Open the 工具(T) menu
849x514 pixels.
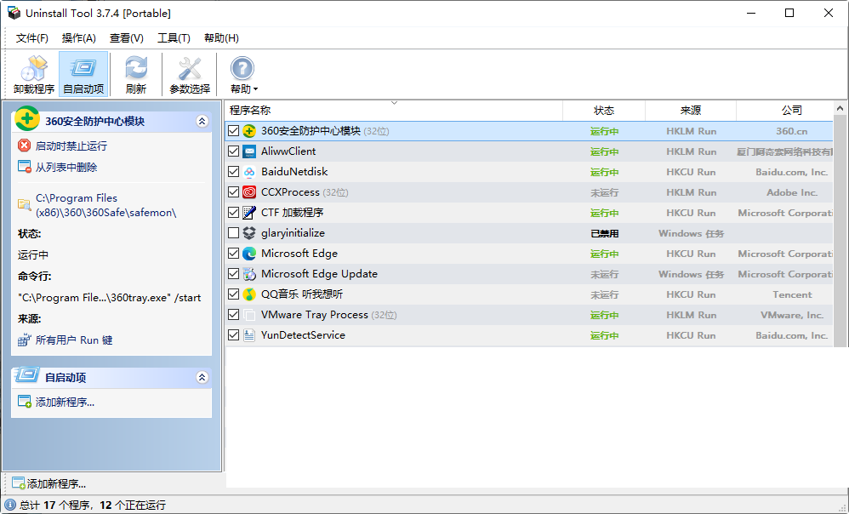pyautogui.click(x=174, y=38)
